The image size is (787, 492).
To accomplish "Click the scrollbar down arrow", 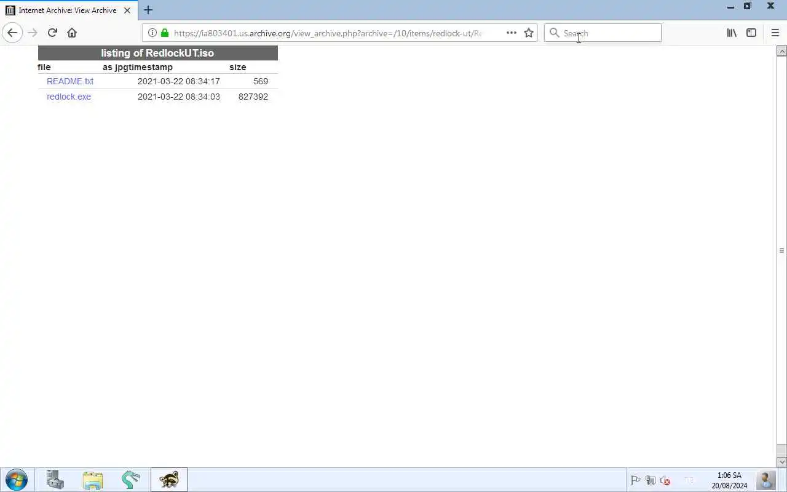I will pos(781,462).
